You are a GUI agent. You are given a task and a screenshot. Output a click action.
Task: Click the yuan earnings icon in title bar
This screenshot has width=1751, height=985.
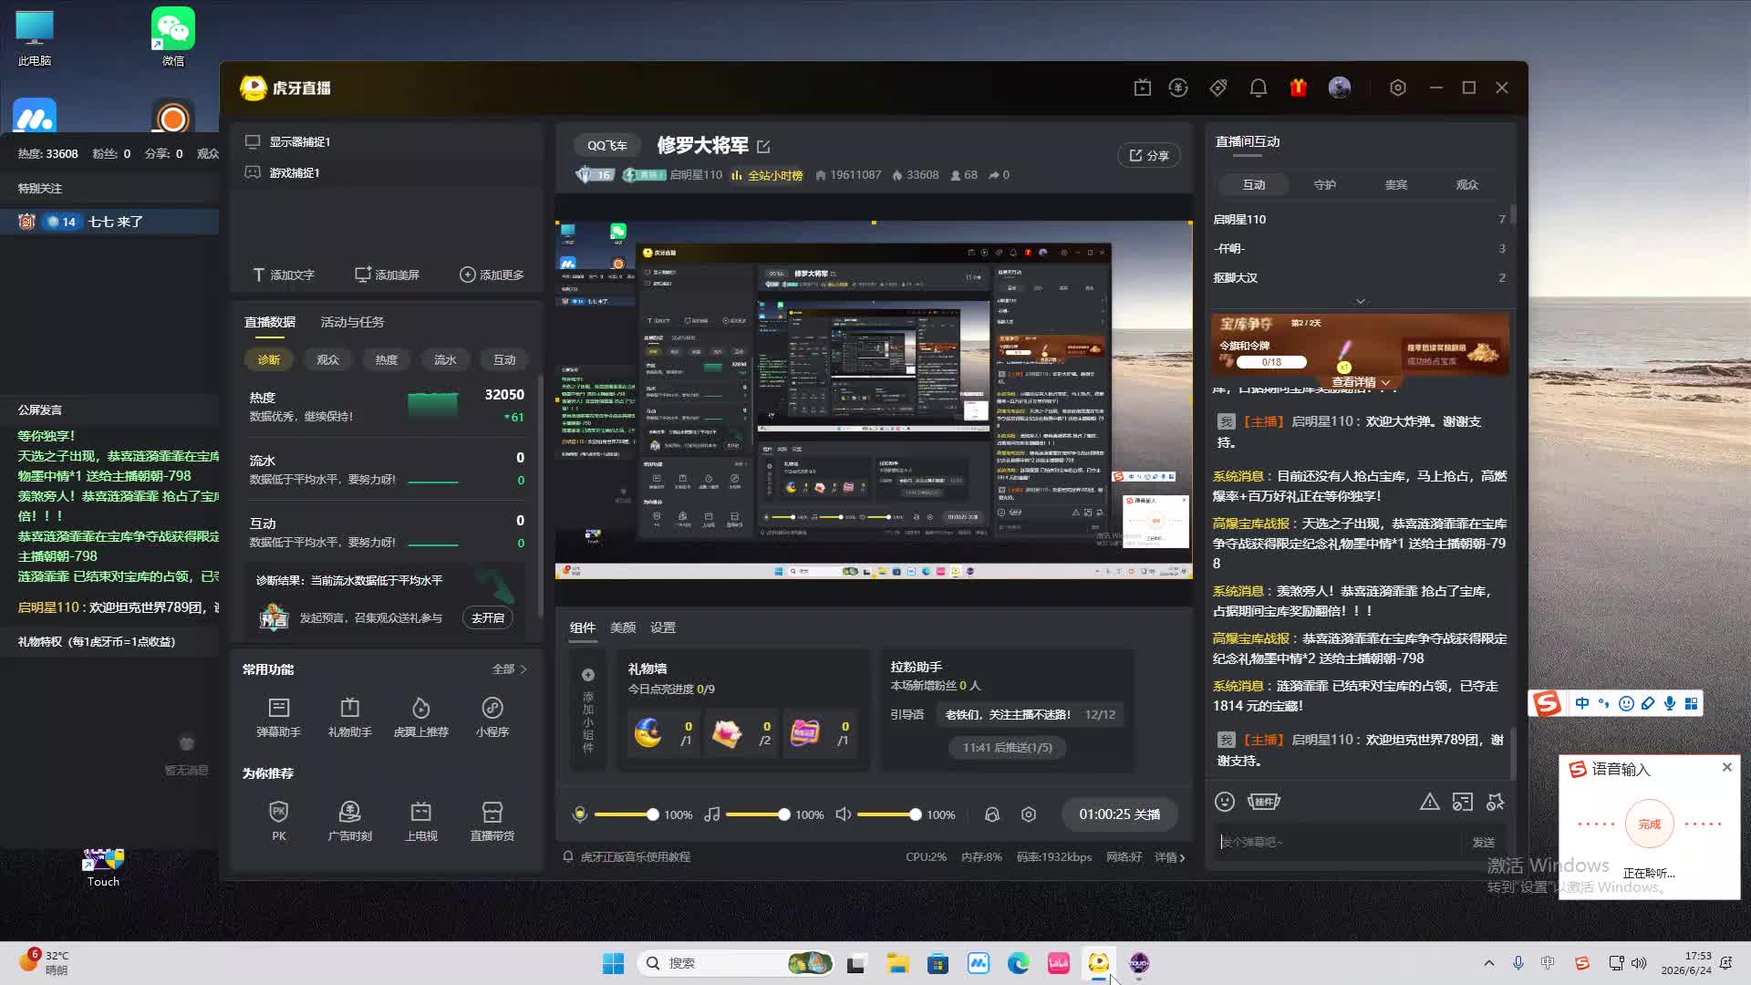click(1178, 88)
